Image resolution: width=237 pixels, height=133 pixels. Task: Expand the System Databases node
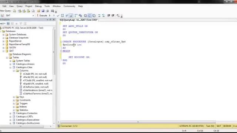(x=3, y=34)
